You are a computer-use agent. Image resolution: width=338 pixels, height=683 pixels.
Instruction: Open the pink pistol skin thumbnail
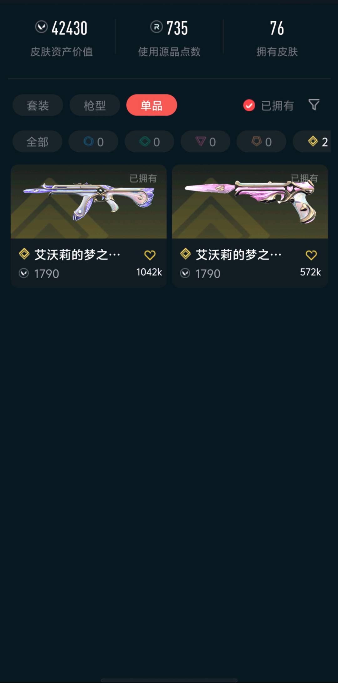pyautogui.click(x=250, y=202)
